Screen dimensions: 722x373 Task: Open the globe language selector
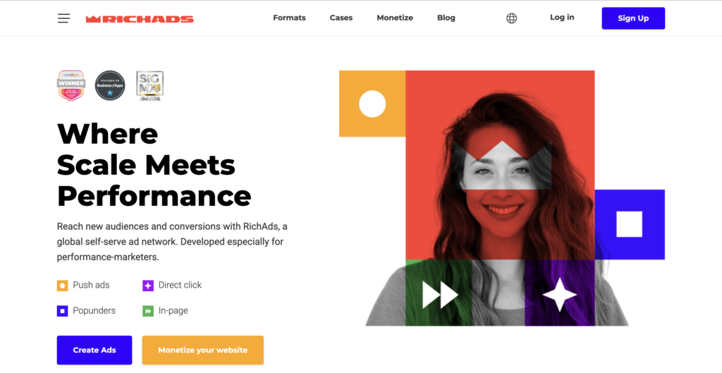(512, 18)
